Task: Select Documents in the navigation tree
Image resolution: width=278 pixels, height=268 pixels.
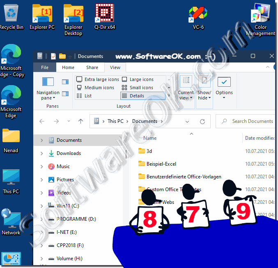Action: 69,140
